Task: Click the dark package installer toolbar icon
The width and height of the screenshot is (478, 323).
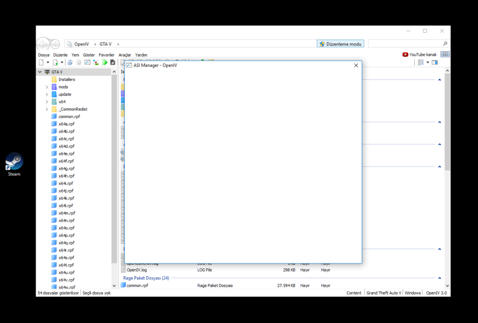Action: [113, 62]
